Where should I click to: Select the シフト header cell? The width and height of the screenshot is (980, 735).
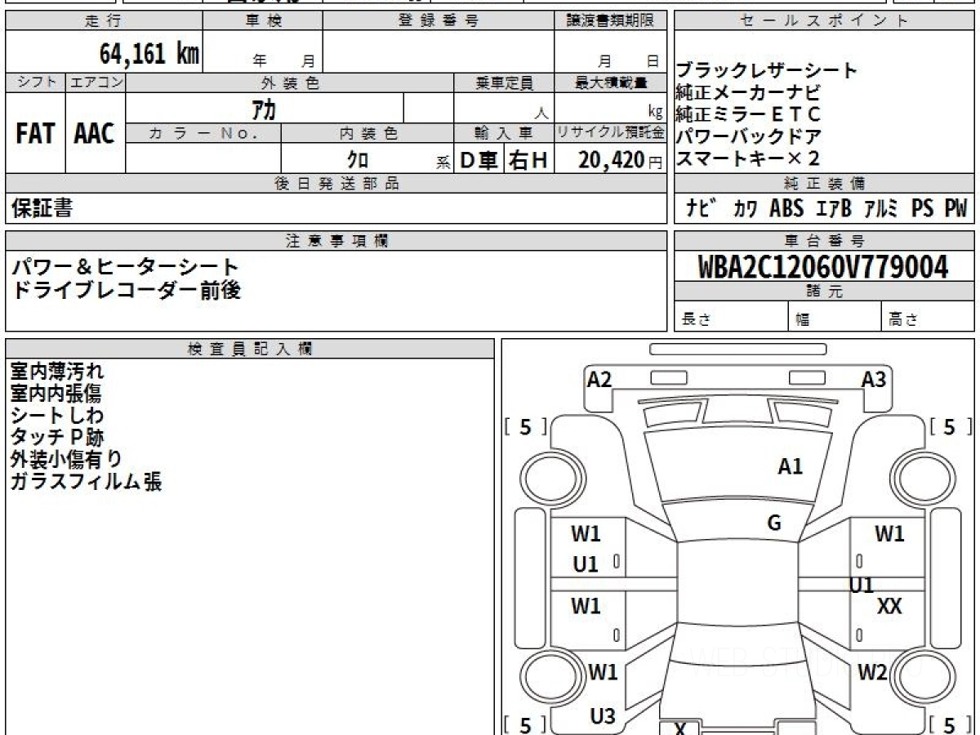tap(35, 82)
